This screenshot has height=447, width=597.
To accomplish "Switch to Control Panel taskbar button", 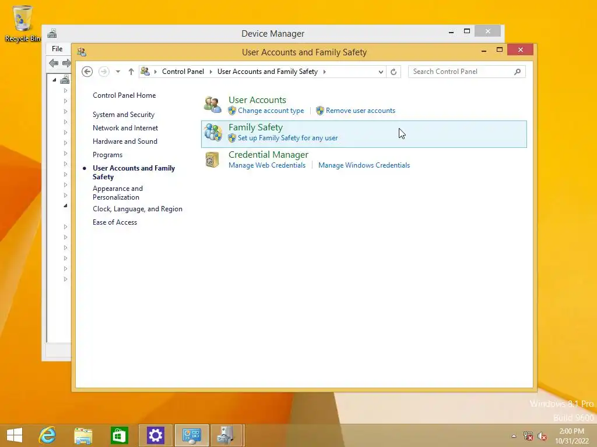I will coord(191,435).
